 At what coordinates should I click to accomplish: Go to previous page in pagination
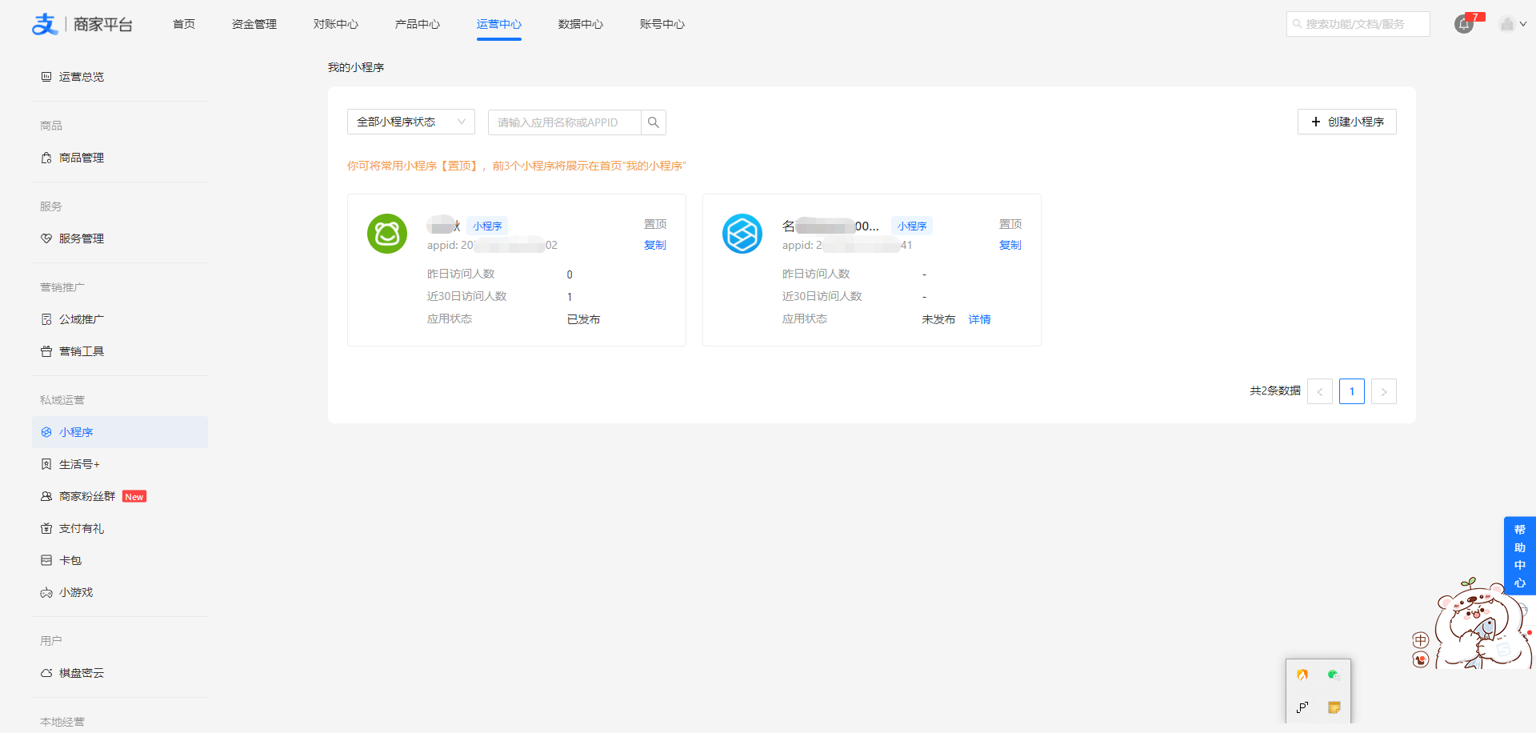tap(1320, 391)
